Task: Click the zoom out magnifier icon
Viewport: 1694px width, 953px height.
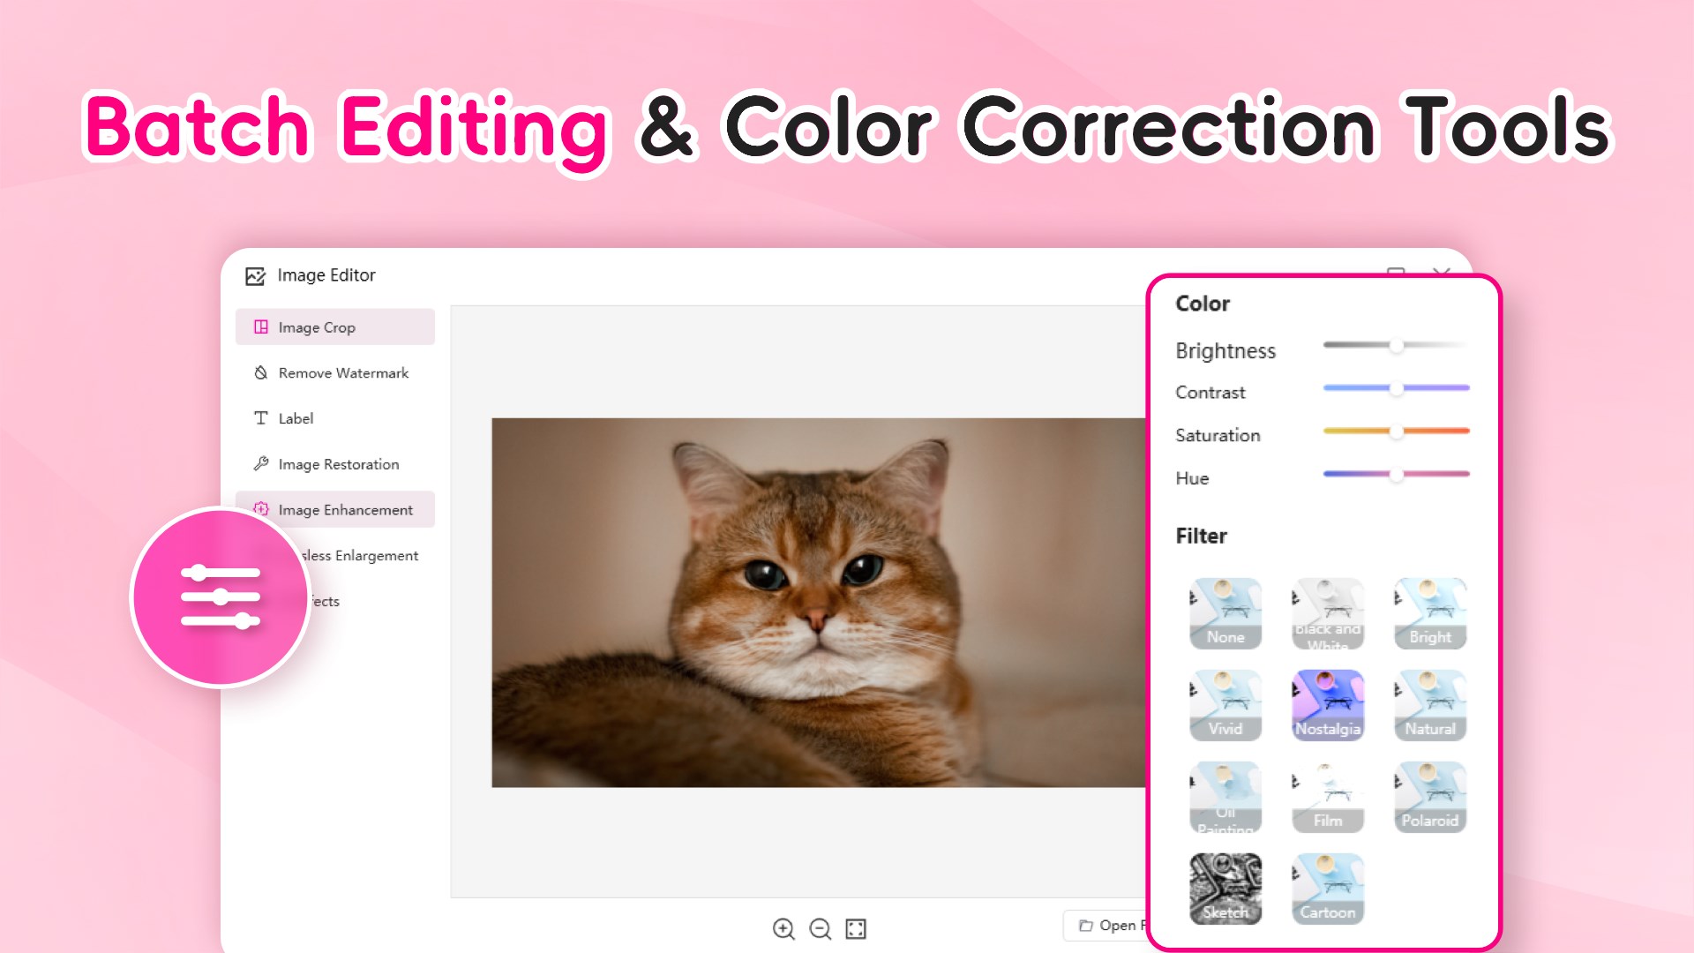Action: [821, 928]
